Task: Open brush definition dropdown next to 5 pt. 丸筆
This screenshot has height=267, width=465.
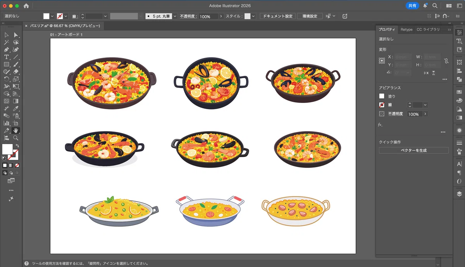Action: coord(175,16)
